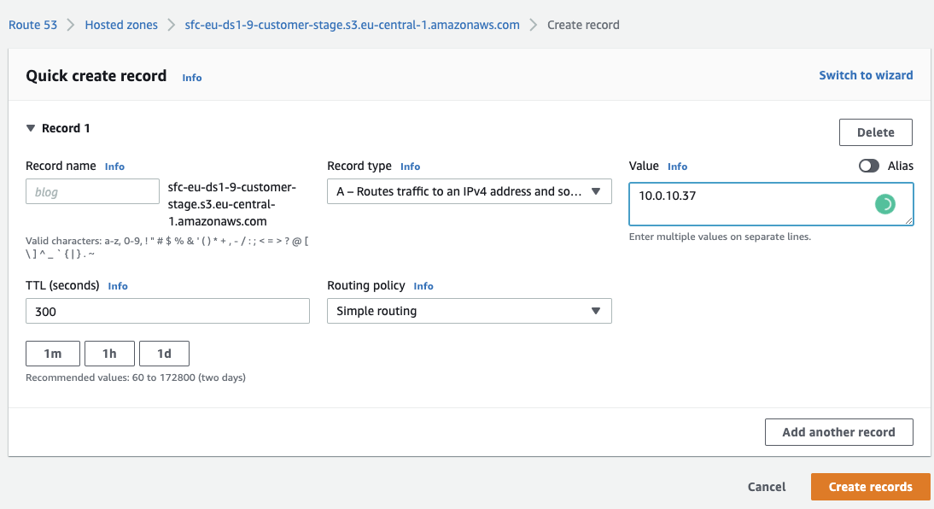Screen dimensions: 934x509
Task: Set TTL using the 1h preset button
Action: point(108,353)
